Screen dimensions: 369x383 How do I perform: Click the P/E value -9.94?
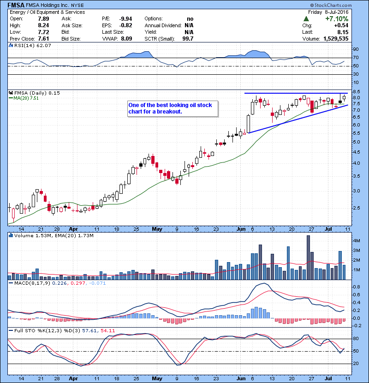[125, 19]
